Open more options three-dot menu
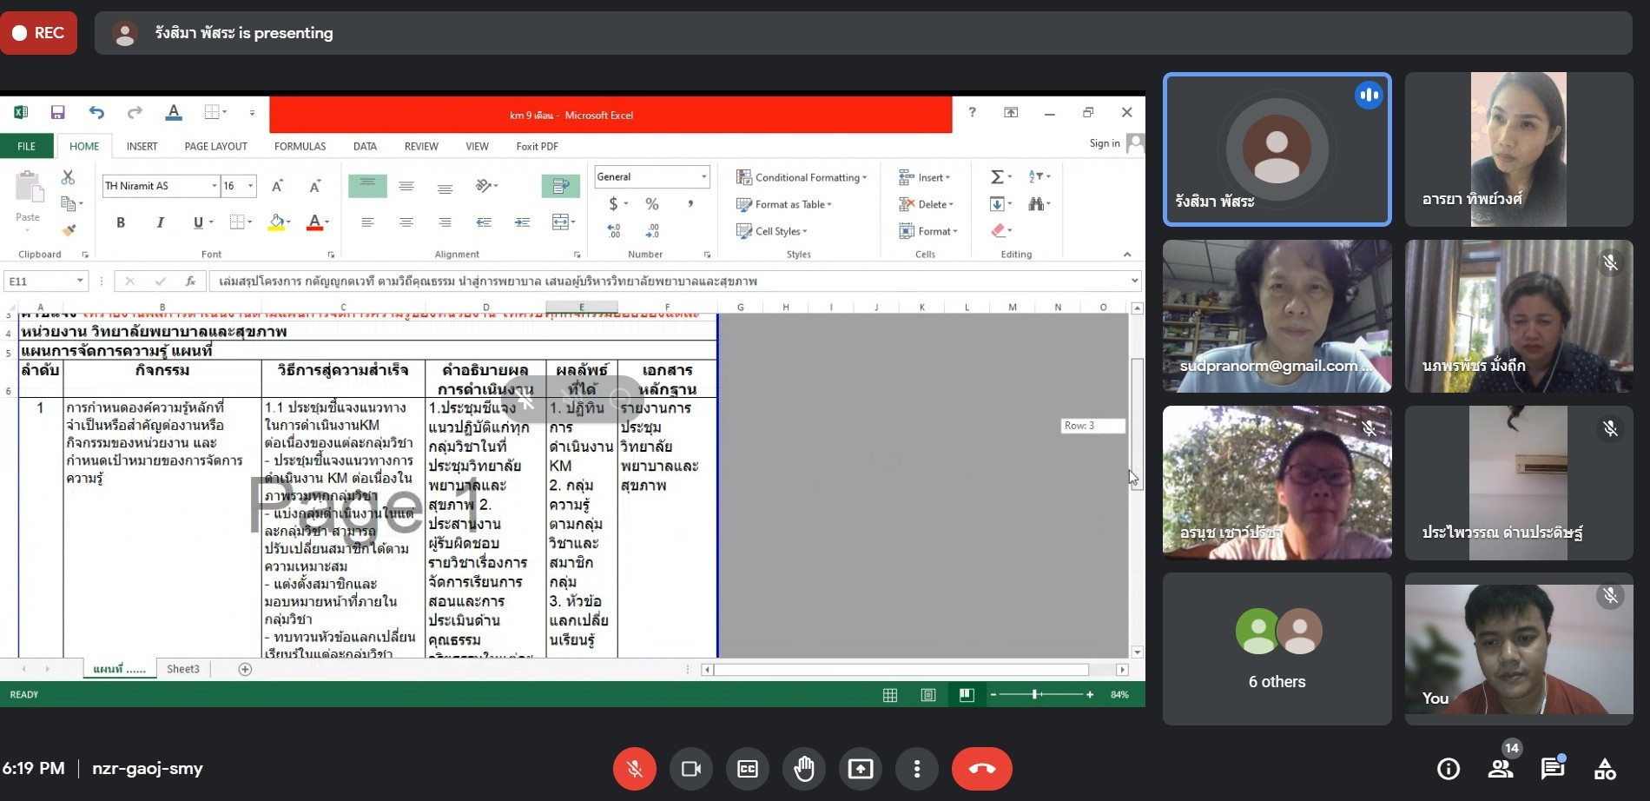Viewport: 1650px width, 801px height. [916, 769]
